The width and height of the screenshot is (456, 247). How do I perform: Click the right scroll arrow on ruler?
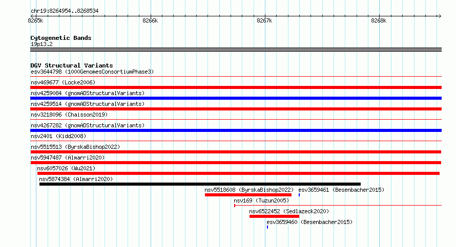440,16
